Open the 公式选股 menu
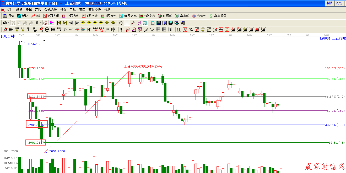 51,10
